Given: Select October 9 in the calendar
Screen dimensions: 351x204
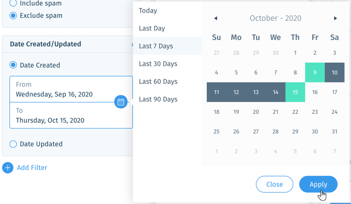Looking at the screenshot, I should 315,72.
